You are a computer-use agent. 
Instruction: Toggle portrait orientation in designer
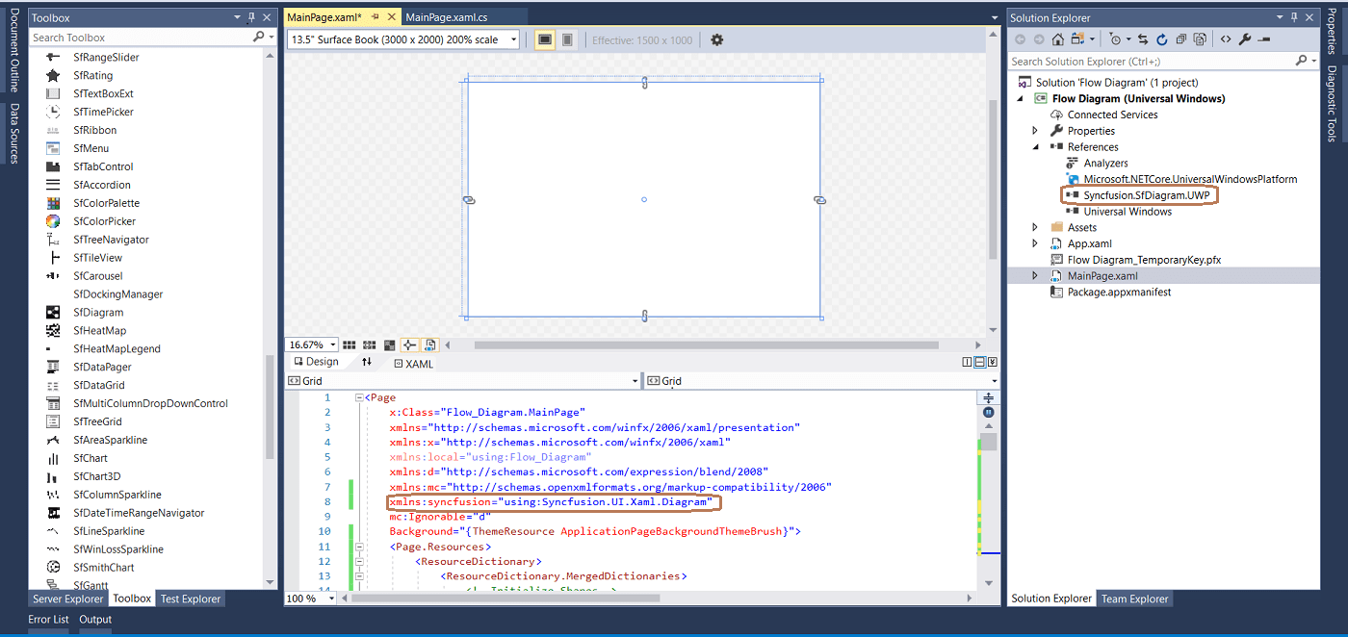tap(567, 39)
